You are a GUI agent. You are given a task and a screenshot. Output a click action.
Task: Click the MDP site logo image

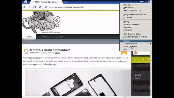41,22
